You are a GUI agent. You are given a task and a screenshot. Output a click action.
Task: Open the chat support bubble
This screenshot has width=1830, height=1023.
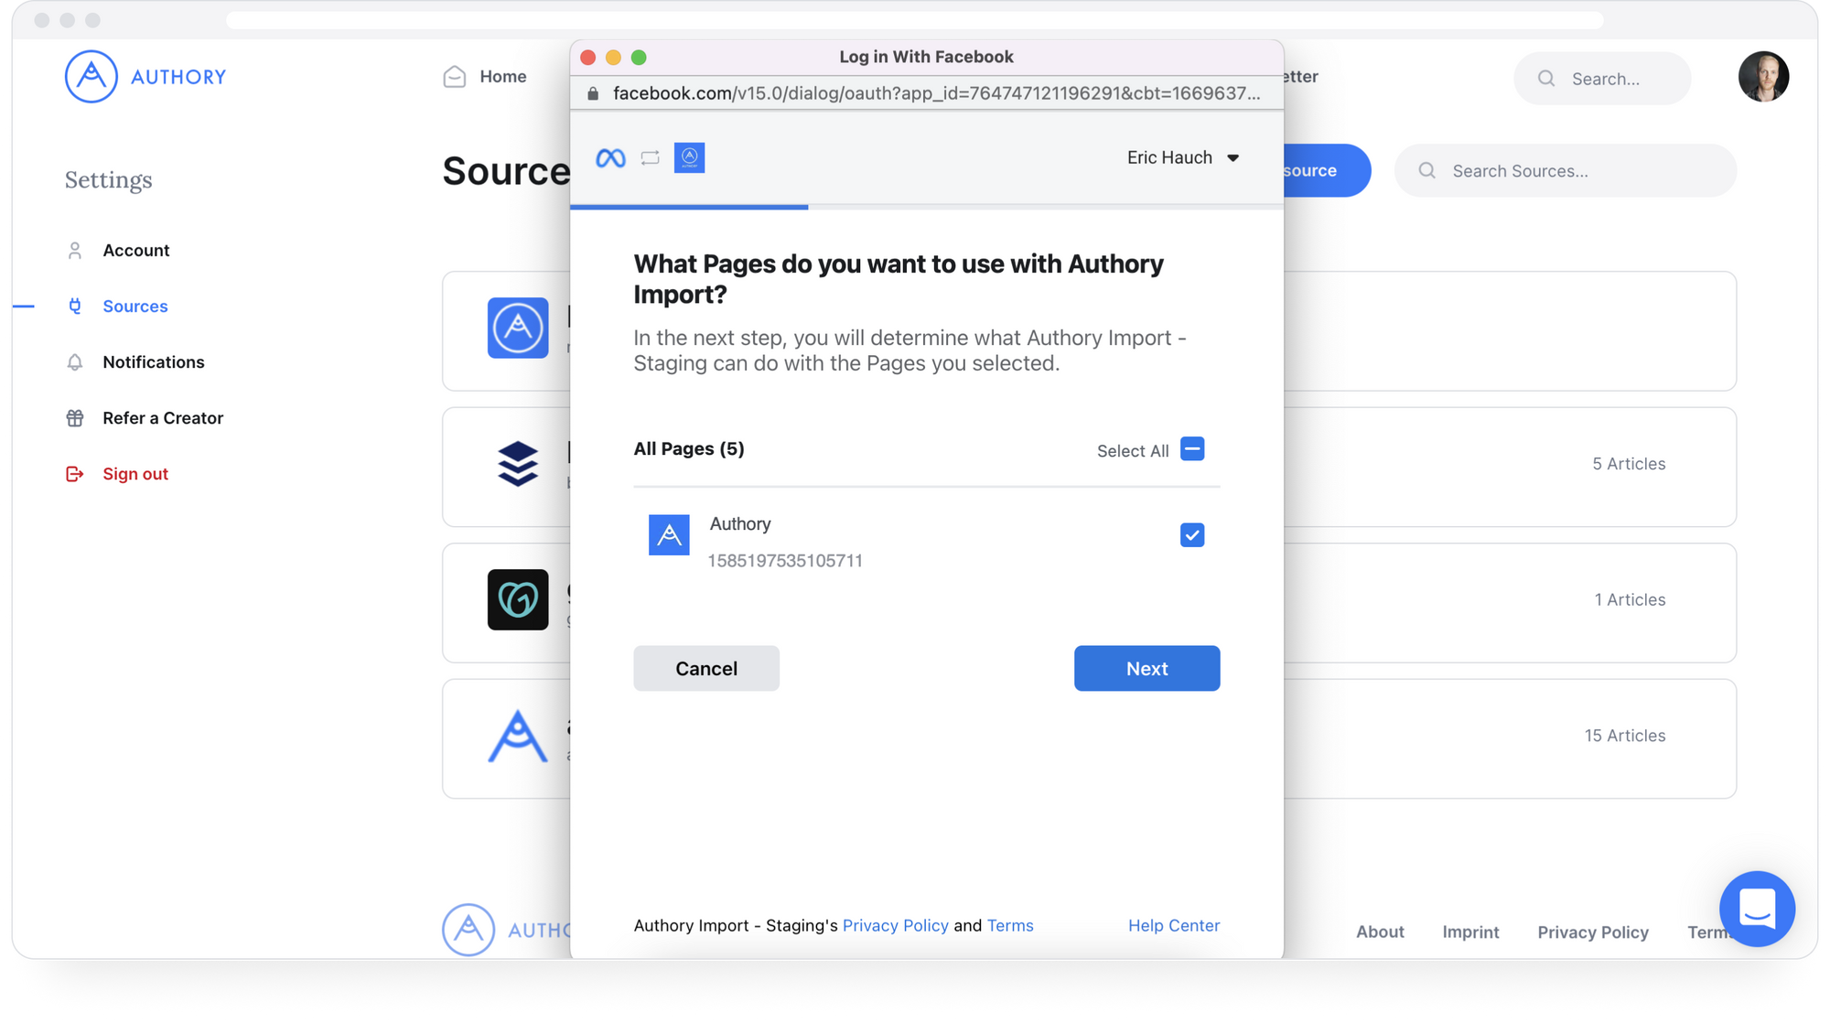point(1757,910)
